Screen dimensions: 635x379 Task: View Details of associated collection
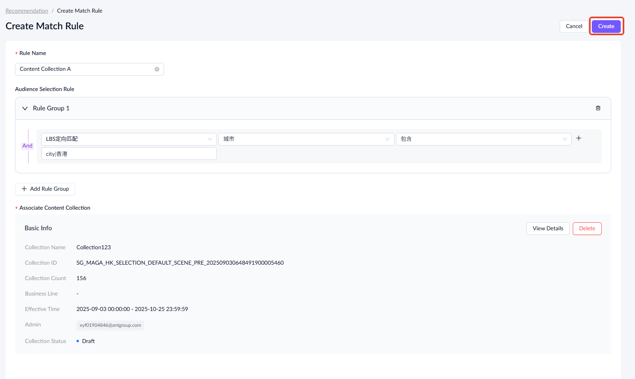pyautogui.click(x=547, y=229)
